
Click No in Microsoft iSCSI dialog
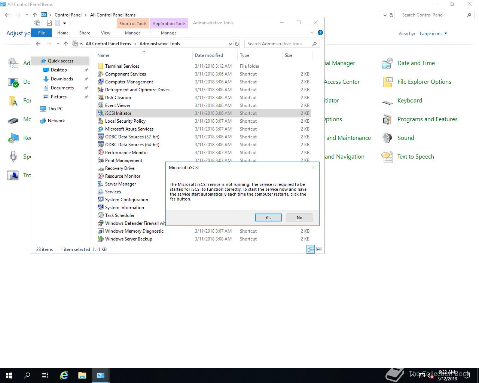[299, 218]
